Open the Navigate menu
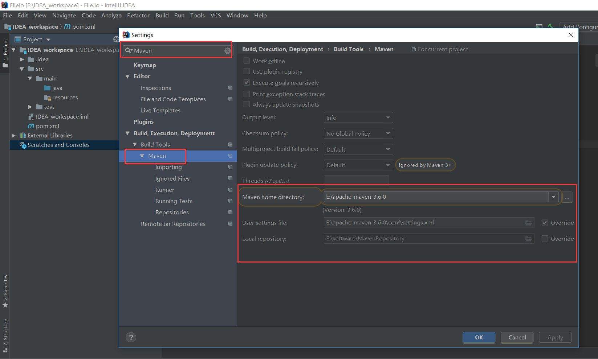This screenshot has width=598, height=359. click(64, 15)
